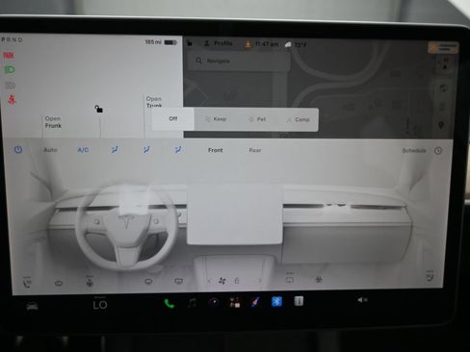Switch to the Front climate view
The width and height of the screenshot is (470, 352).
click(216, 150)
